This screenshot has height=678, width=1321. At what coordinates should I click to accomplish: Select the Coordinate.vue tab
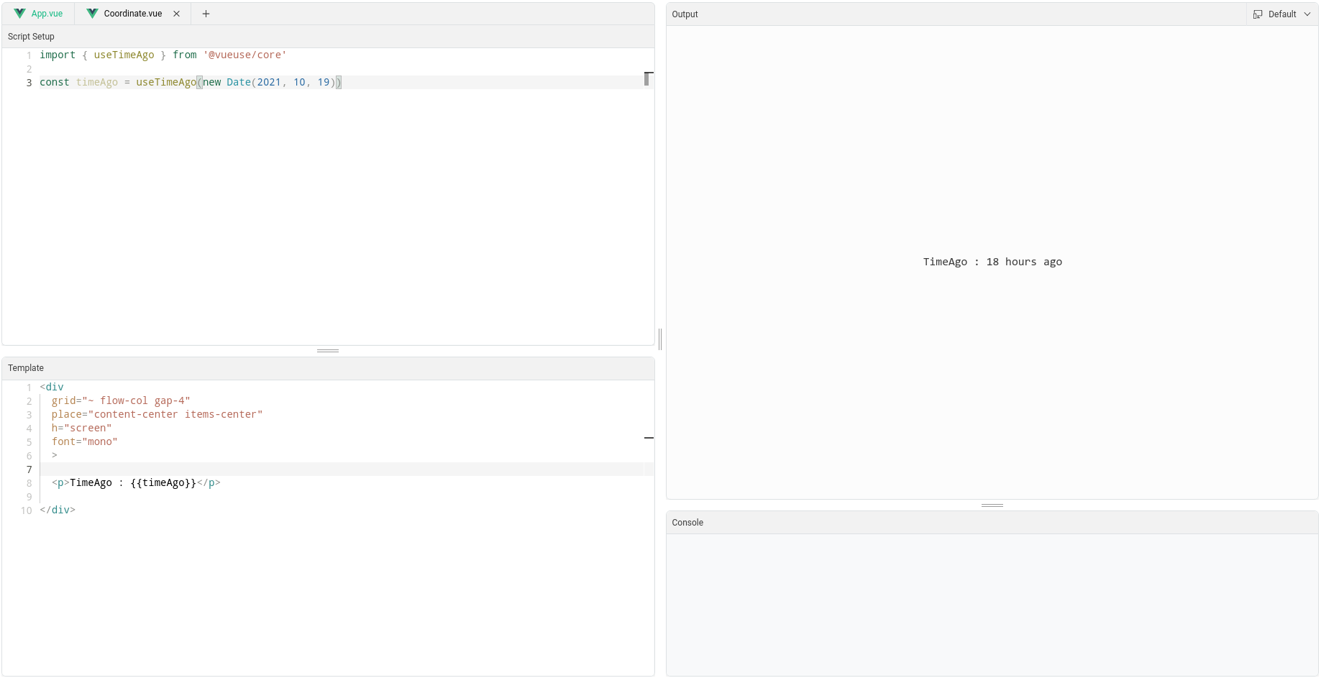tap(133, 13)
